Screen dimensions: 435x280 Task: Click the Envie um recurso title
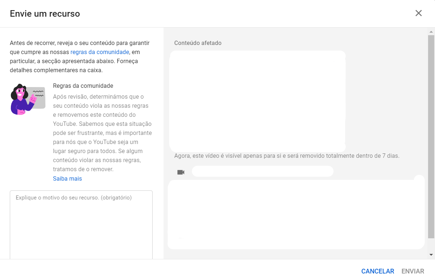tap(45, 13)
